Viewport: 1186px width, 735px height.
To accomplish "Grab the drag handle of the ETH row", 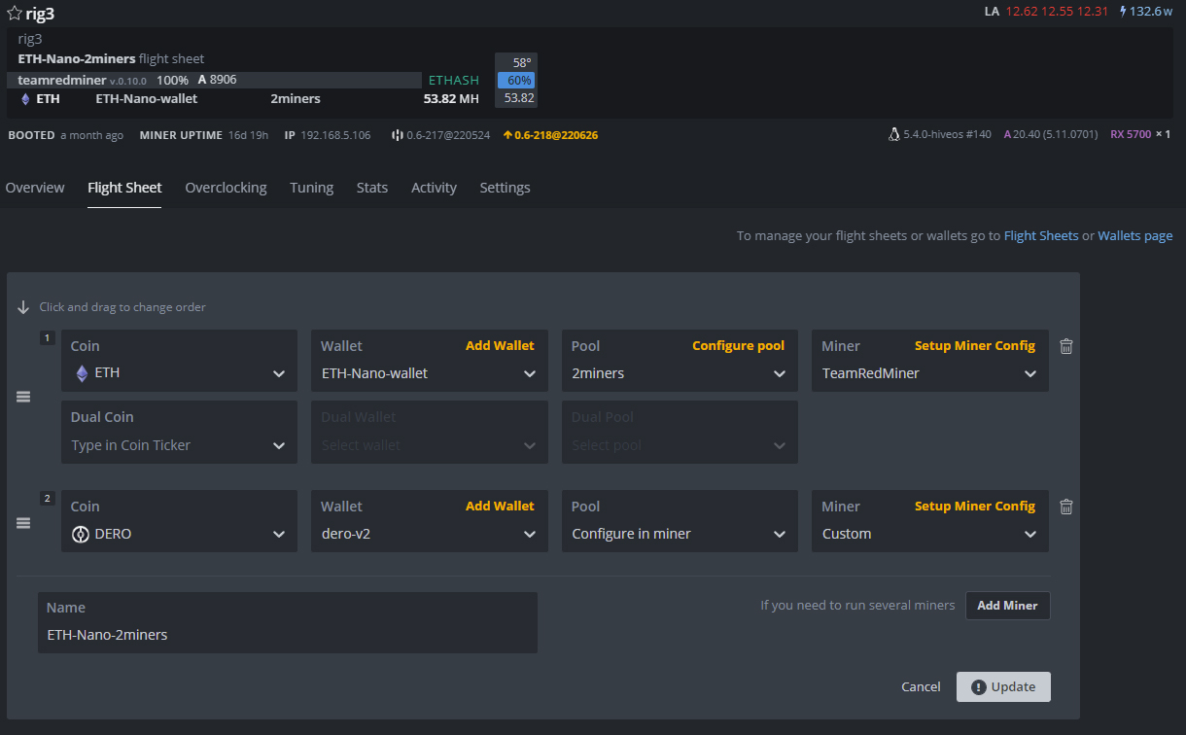I will 23,397.
